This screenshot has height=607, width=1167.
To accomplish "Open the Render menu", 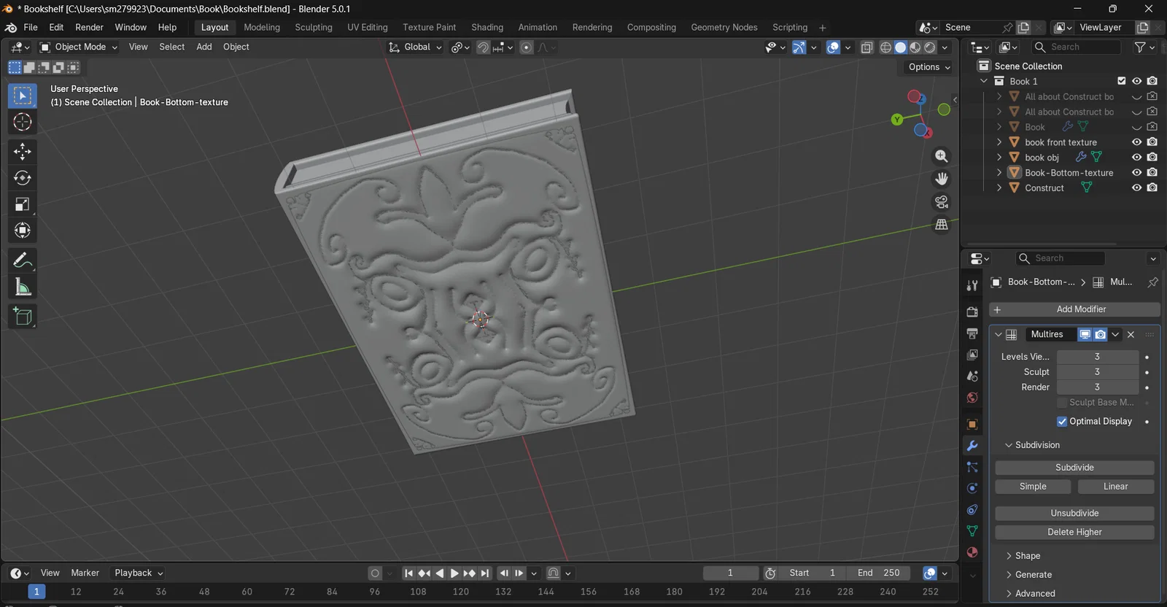I will point(89,27).
